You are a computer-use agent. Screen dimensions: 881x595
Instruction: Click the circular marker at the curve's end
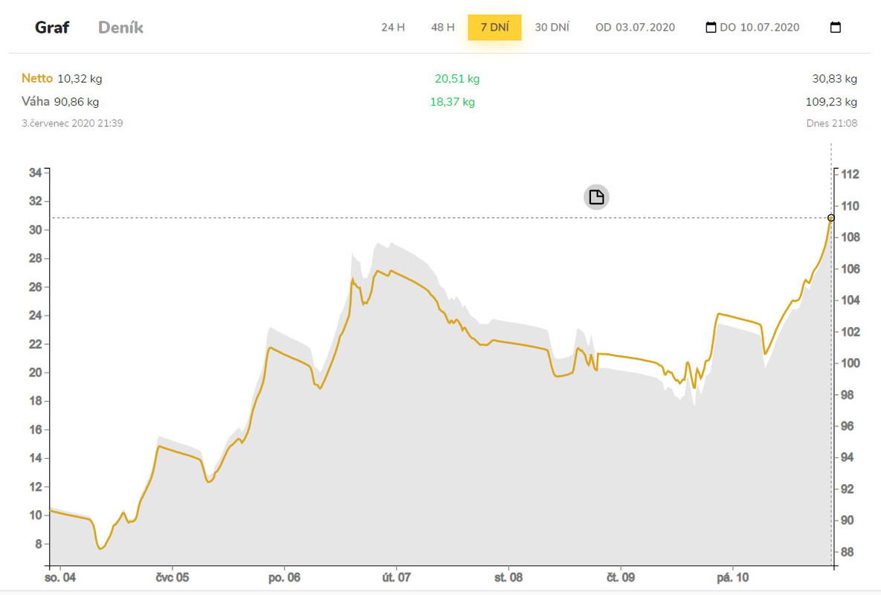tap(831, 218)
